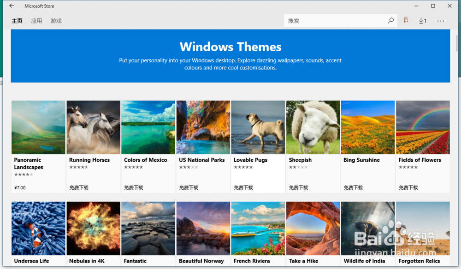
Task: Open Beautiful Norway theme image
Action: pyautogui.click(x=203, y=228)
